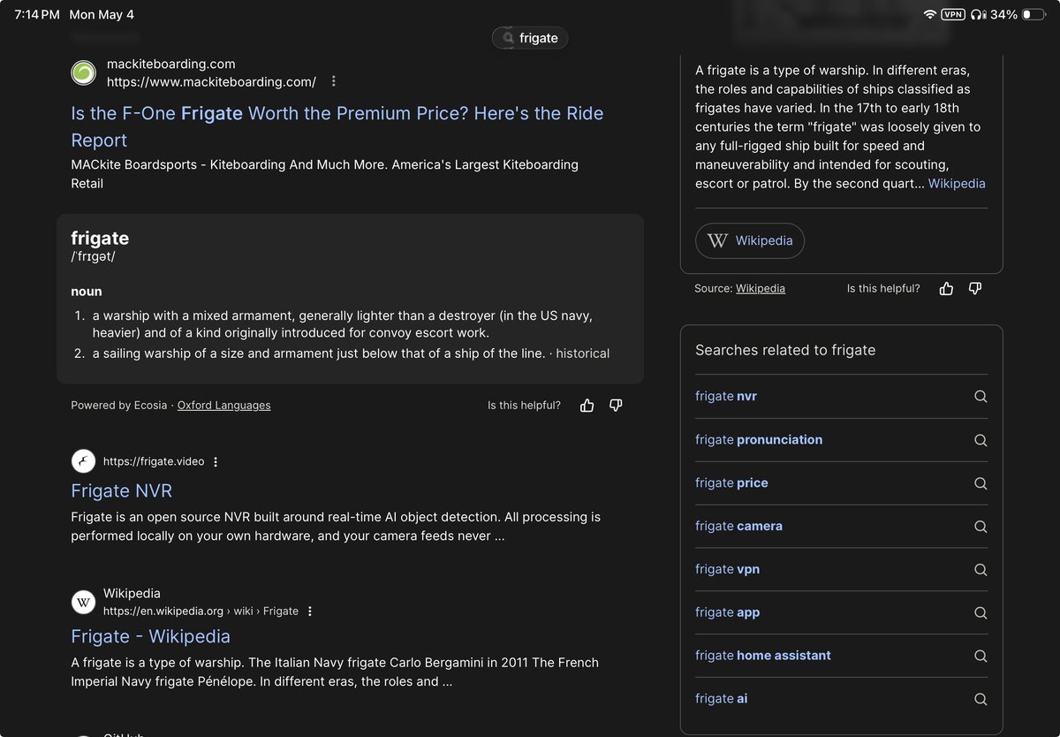
Task: Thumbs down the dictionary definition
Action: pyautogui.click(x=616, y=406)
